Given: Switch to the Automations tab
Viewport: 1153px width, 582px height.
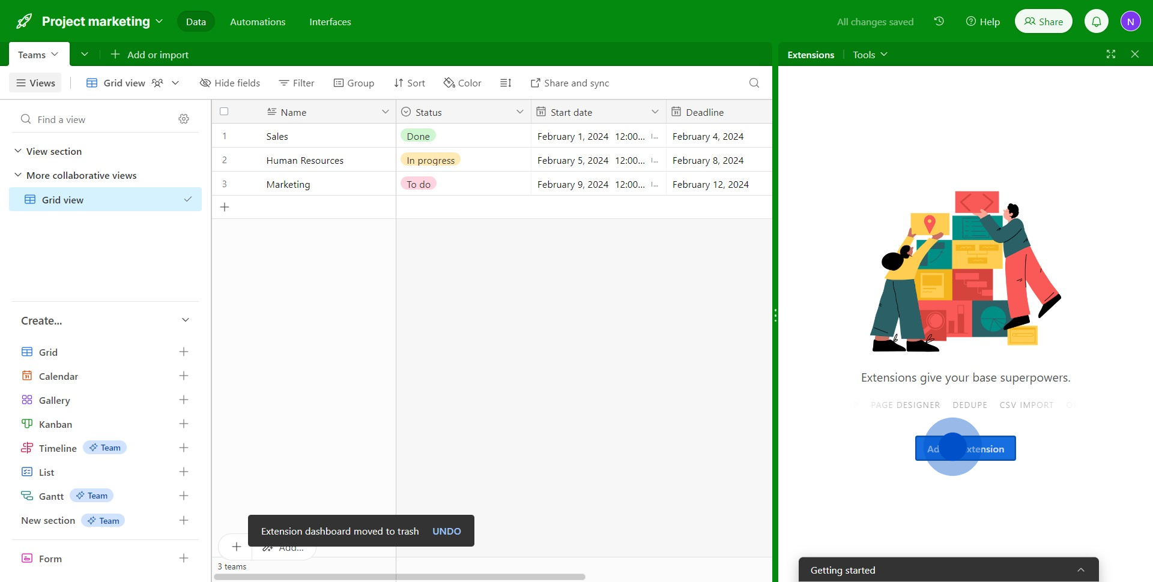Looking at the screenshot, I should pos(258,22).
